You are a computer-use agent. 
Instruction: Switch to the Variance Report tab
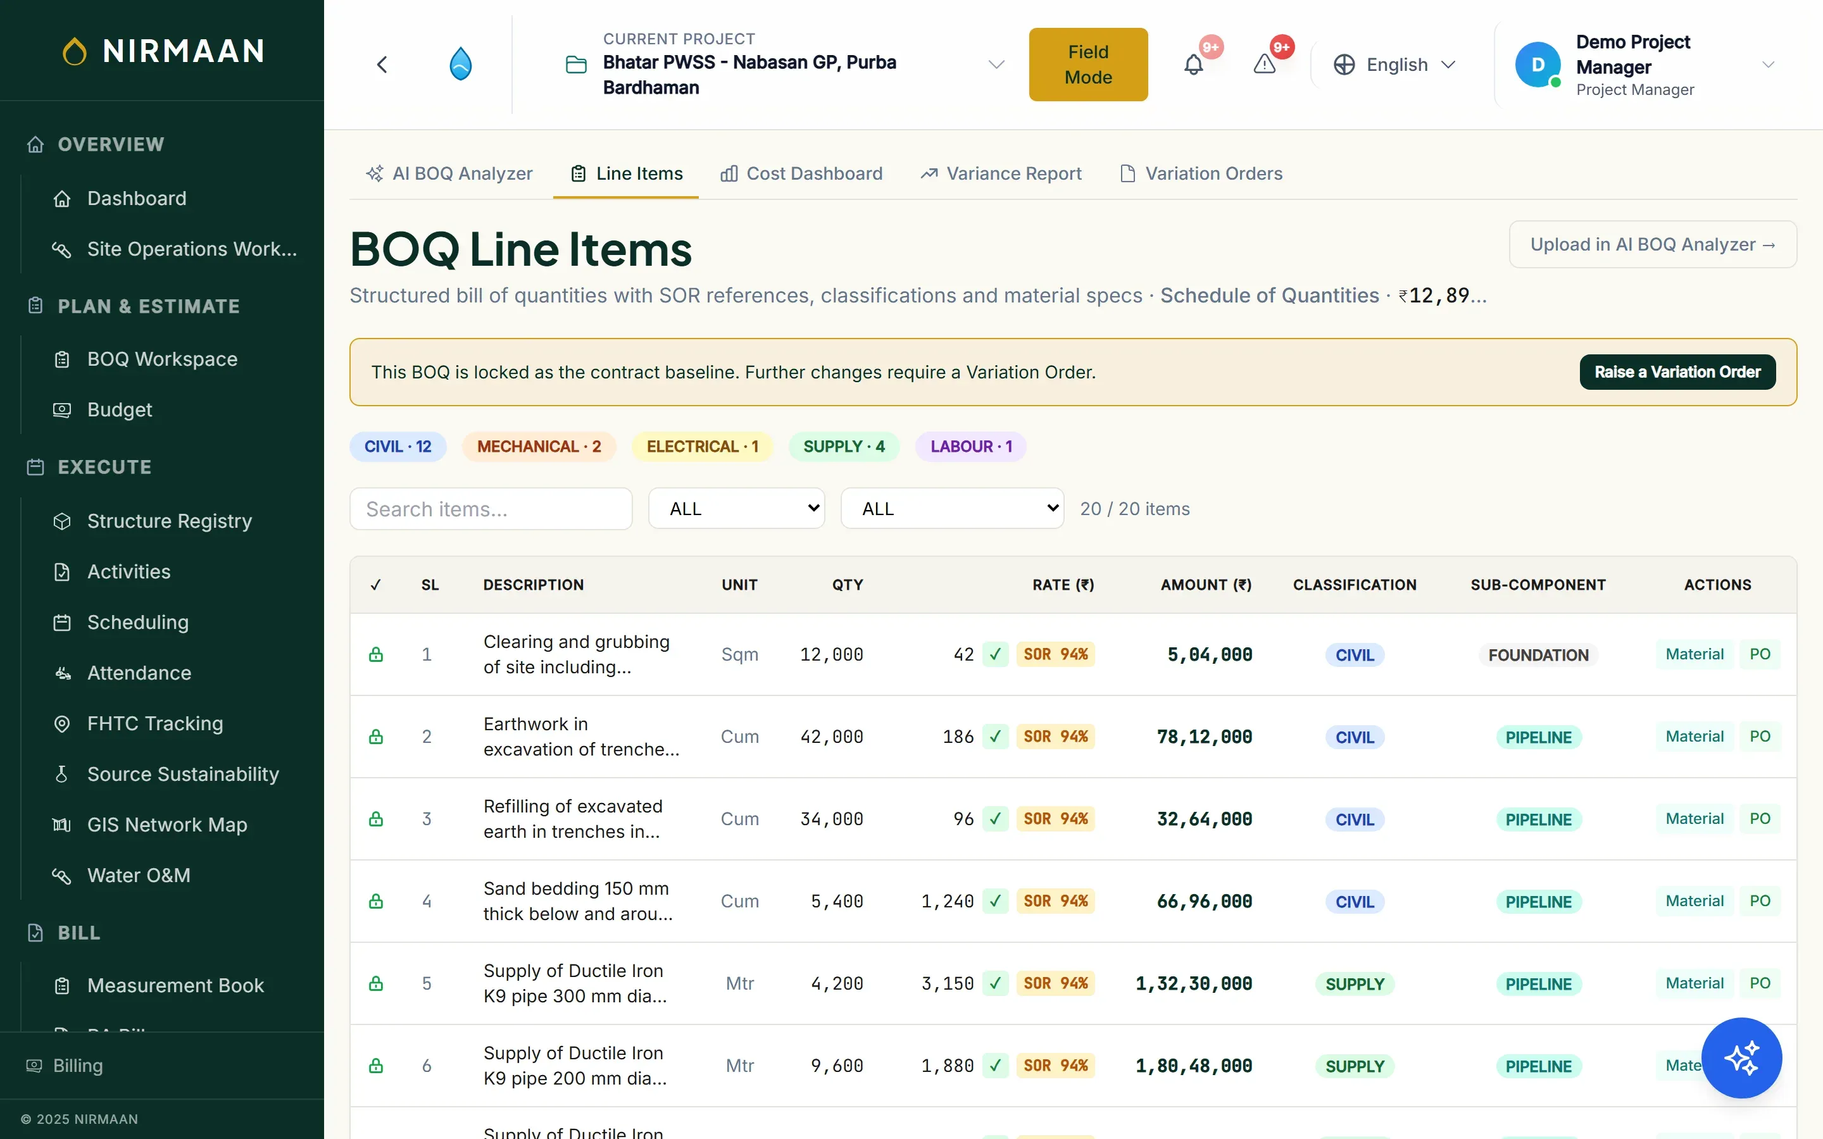point(1001,173)
